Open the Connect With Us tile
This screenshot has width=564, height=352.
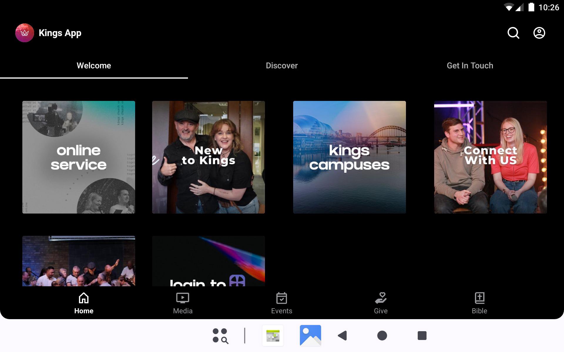coord(490,157)
